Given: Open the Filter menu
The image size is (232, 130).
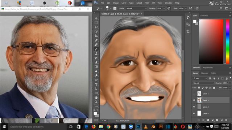Looking at the screenshot, I should tap(147, 3).
